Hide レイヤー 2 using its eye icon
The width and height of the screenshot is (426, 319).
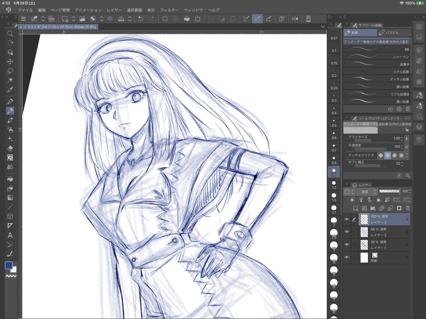coord(347,232)
